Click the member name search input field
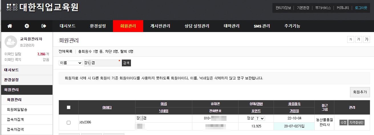The width and height of the screenshot is (374, 135). click(102, 63)
